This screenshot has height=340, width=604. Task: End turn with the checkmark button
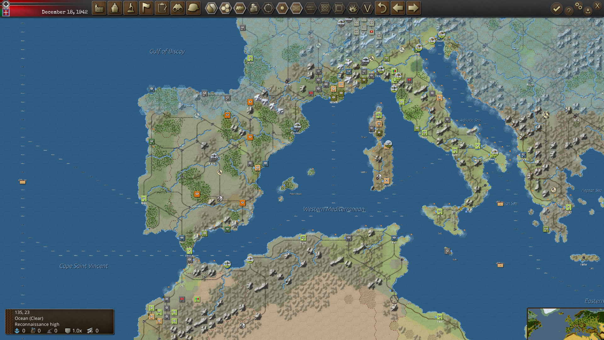[x=556, y=9]
